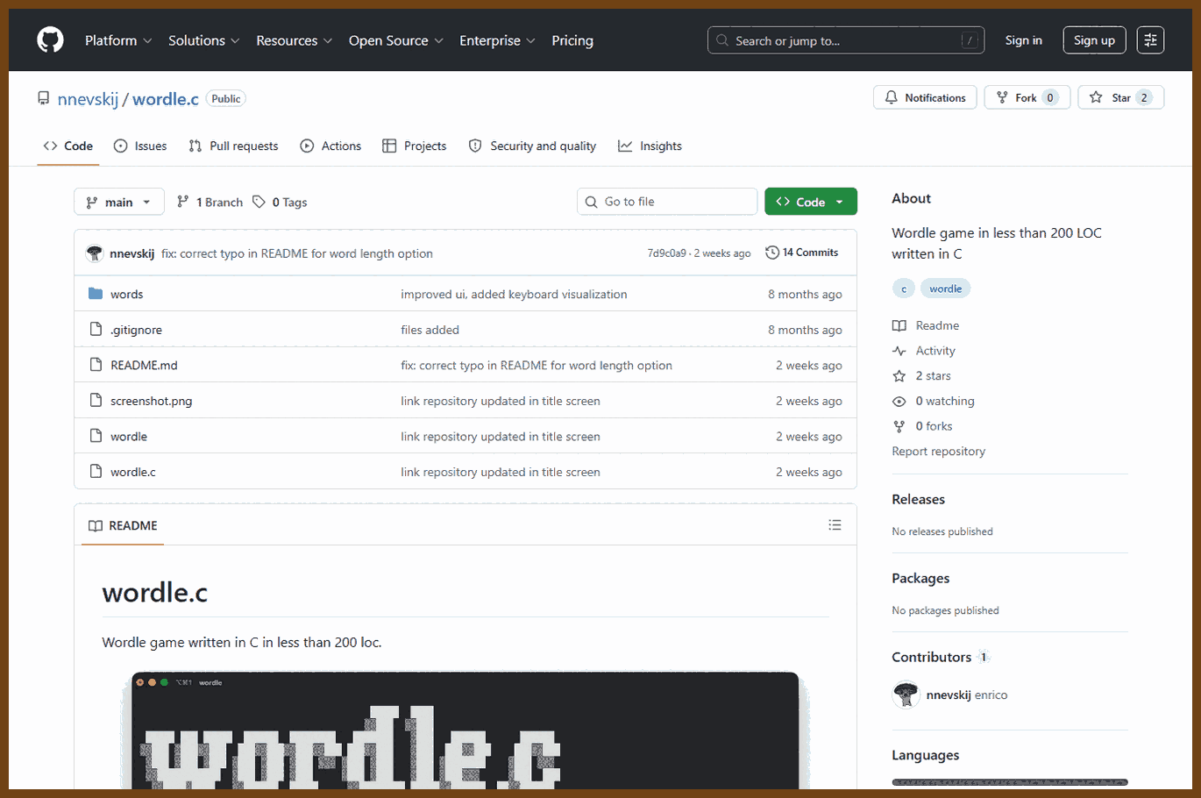Click the wordle.c terminal screenshot image
This screenshot has height=798, width=1201.
tap(465, 730)
